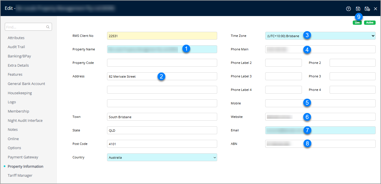This screenshot has height=184, width=381.
Task: Open the Time Zone dropdown
Action: tap(320, 36)
